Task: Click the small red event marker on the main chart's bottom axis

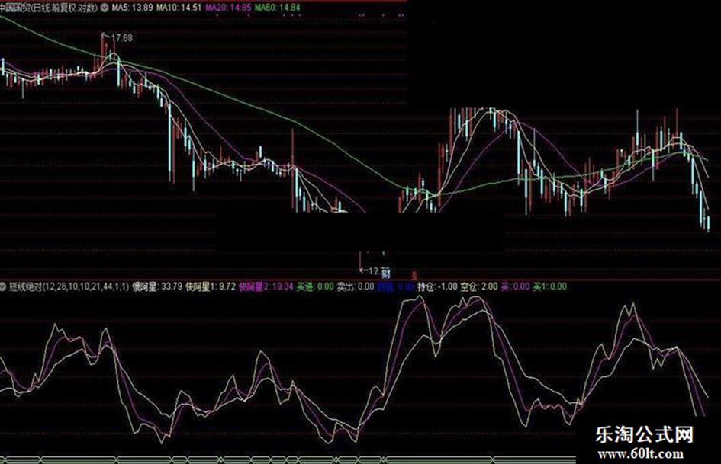Action: pos(414,275)
